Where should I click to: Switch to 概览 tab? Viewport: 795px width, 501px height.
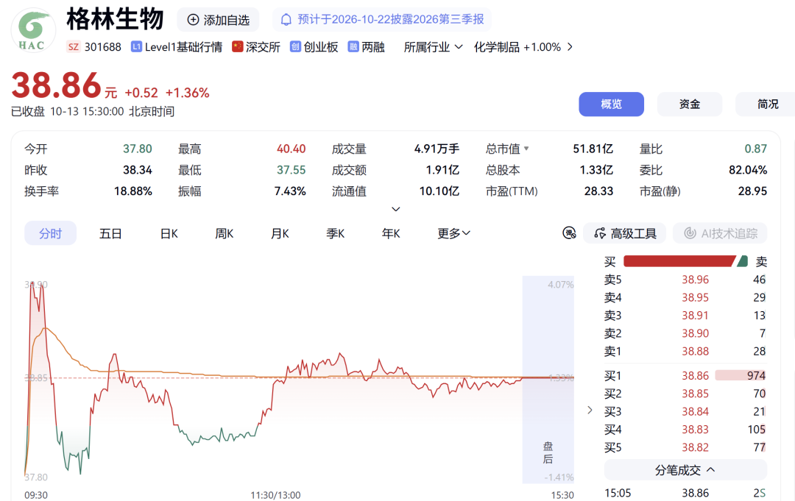point(612,104)
